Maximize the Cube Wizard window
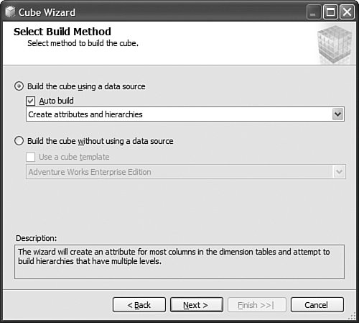Viewport: 359px width, 323px height. coord(330,12)
